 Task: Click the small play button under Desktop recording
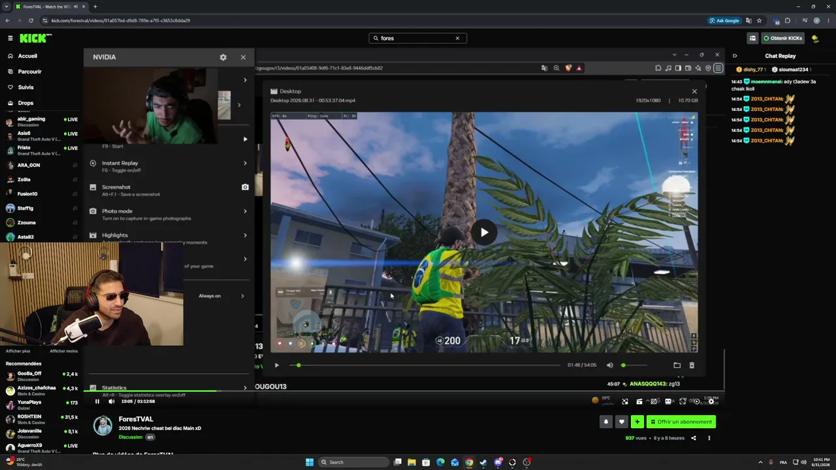coord(277,366)
